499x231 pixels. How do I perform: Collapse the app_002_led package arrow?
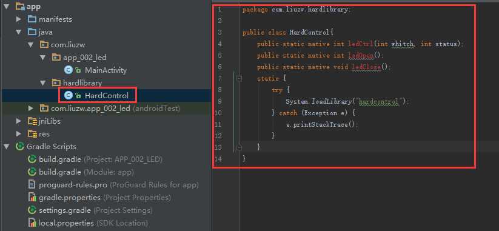(x=43, y=58)
